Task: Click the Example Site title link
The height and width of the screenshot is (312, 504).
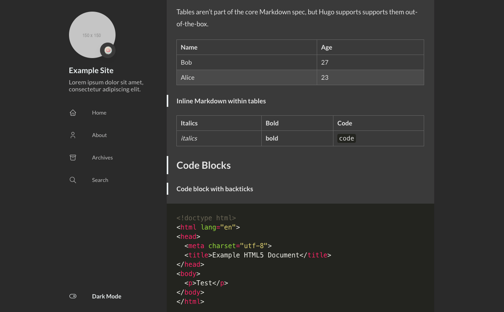Action: point(91,70)
